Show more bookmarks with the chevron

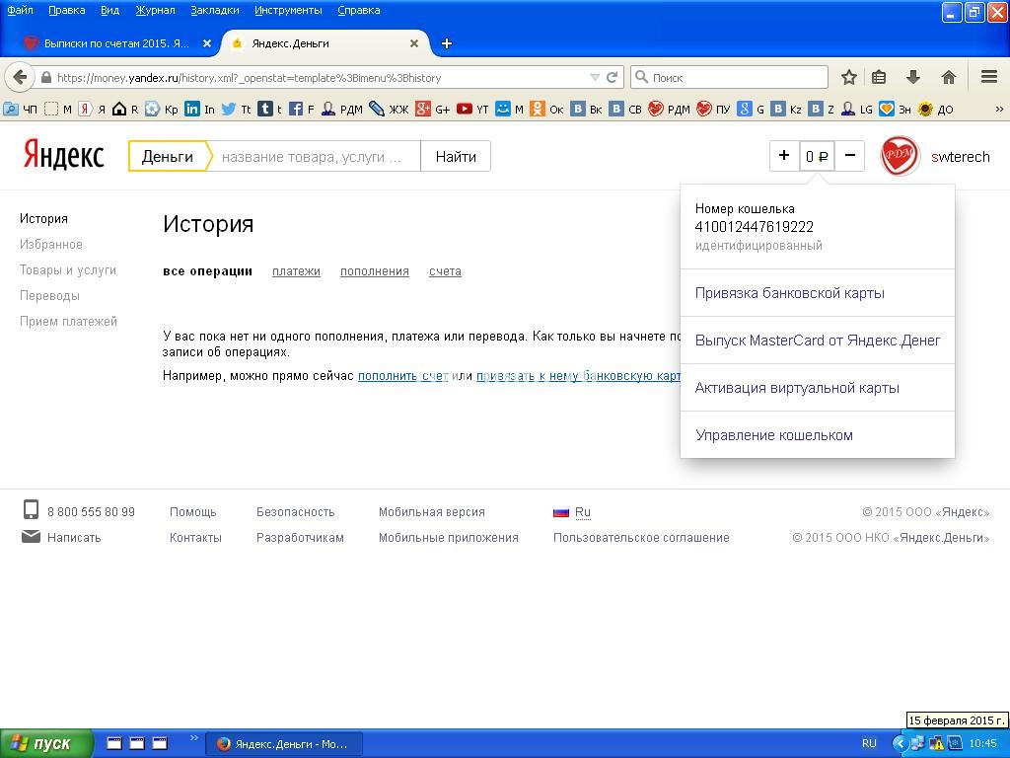point(999,109)
